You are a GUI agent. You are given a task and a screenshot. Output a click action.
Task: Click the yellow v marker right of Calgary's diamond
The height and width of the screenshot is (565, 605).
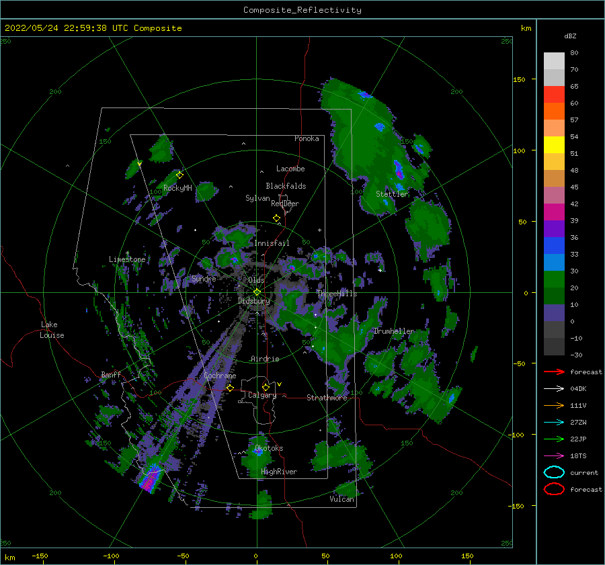pyautogui.click(x=279, y=384)
